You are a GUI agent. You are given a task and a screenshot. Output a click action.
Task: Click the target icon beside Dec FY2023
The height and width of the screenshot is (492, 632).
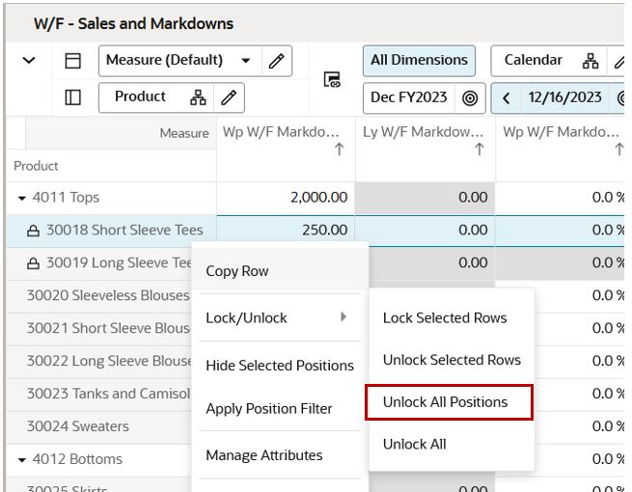[x=470, y=97]
